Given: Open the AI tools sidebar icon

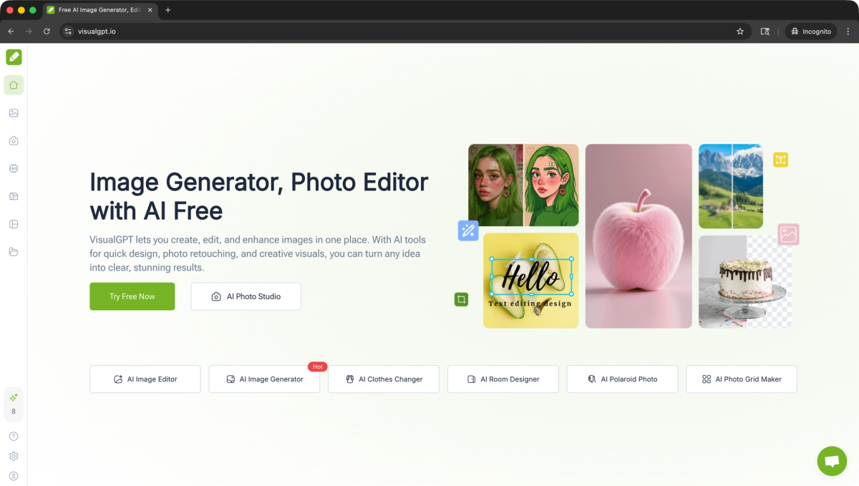Looking at the screenshot, I should tap(14, 168).
